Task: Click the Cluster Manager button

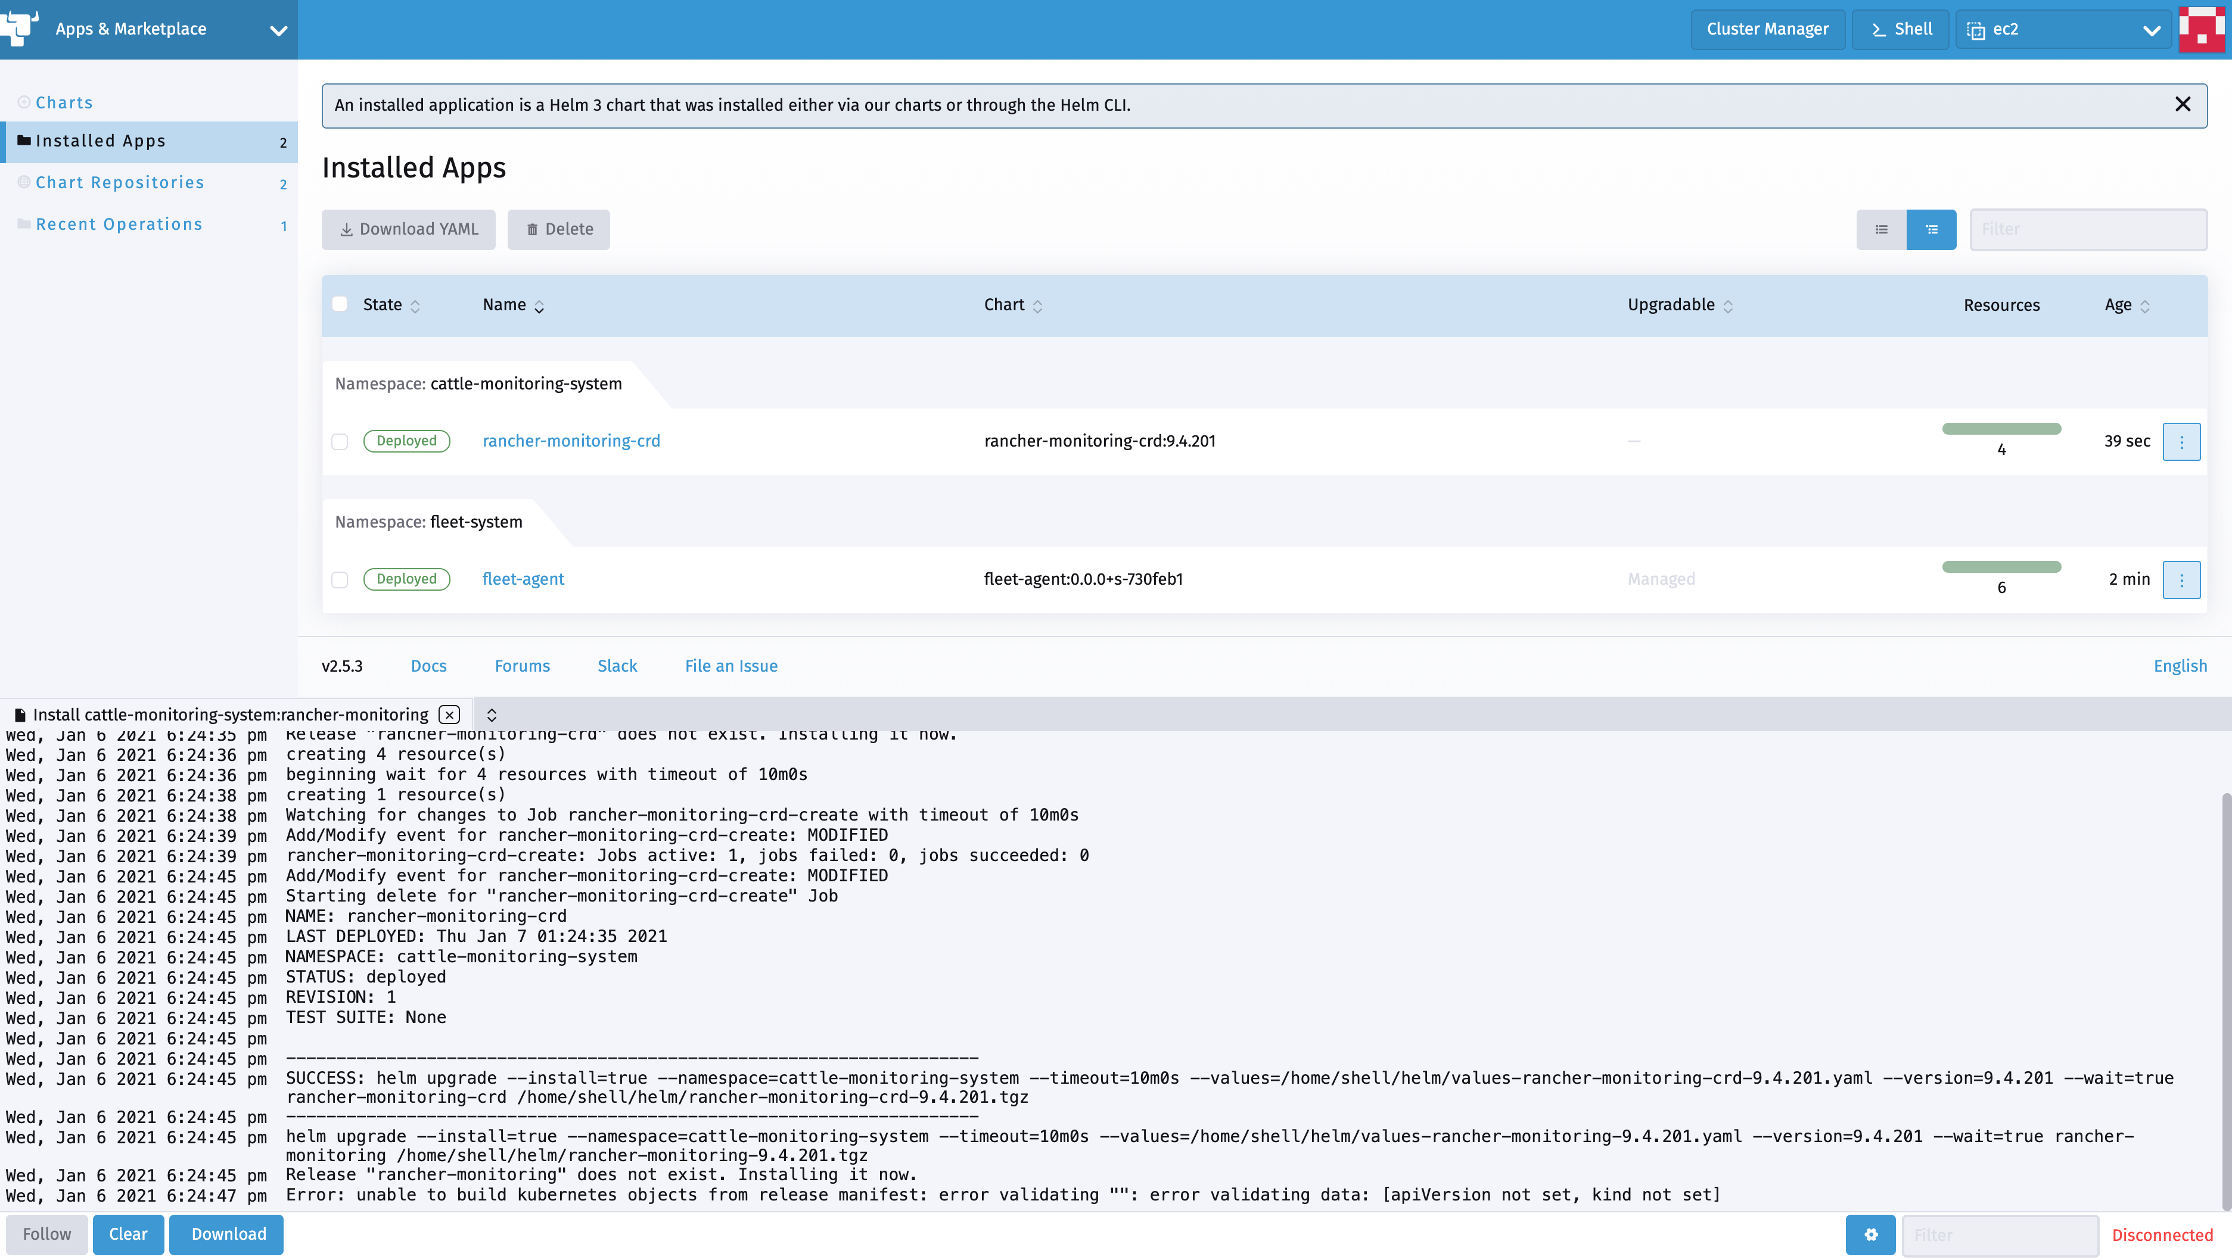Action: point(1768,29)
